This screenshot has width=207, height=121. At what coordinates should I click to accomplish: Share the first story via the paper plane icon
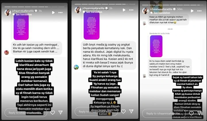click(x=60, y=112)
